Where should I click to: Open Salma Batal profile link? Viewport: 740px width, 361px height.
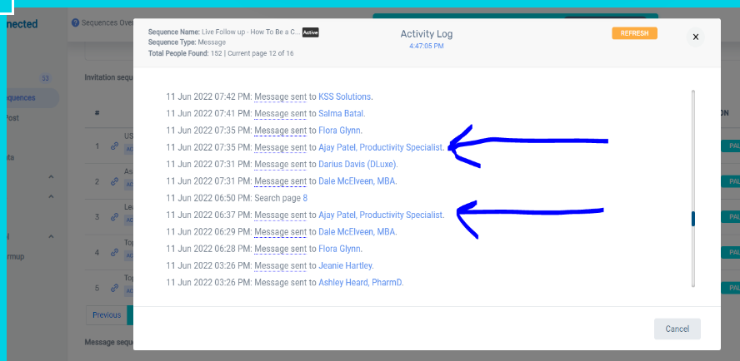341,114
